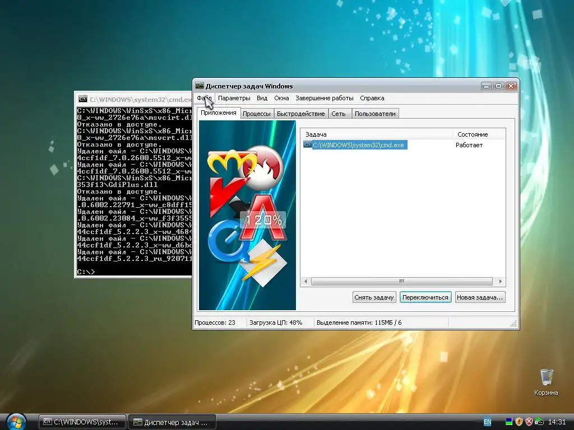Click the red flame sphere icon in image
Viewport: 574px width, 430px height.
click(x=265, y=167)
